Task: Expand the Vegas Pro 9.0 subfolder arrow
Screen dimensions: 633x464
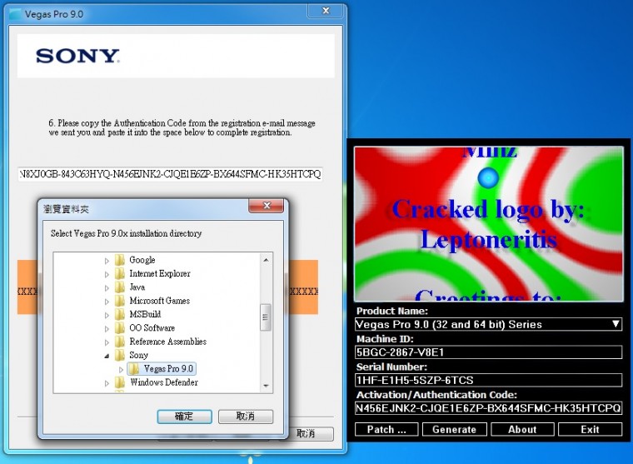Action: pos(121,369)
